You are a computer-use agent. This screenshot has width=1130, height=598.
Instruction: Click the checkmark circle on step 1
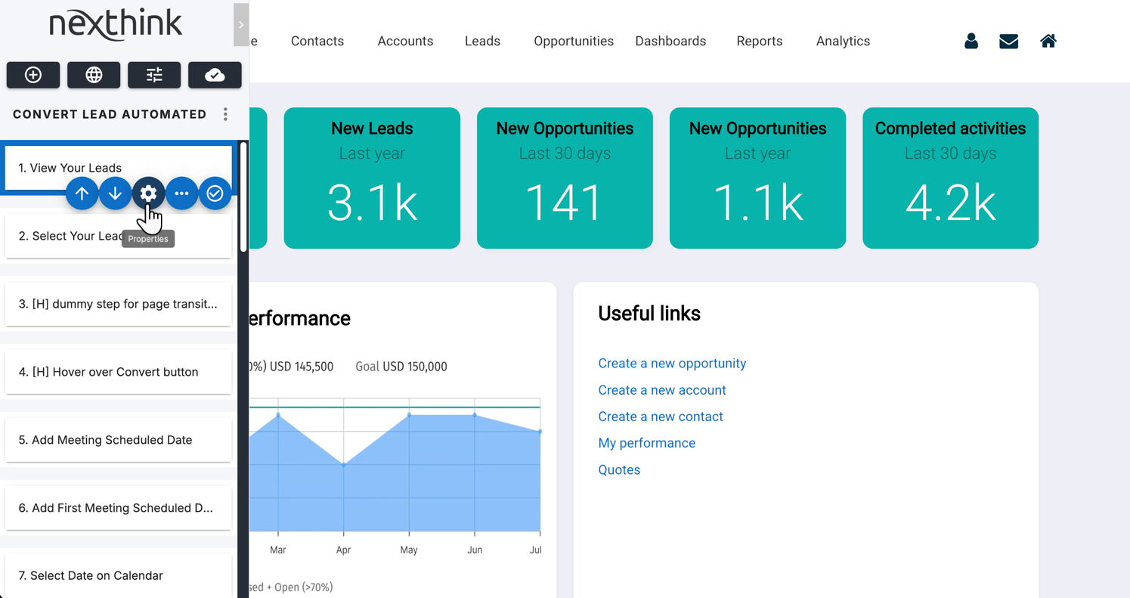[215, 194]
